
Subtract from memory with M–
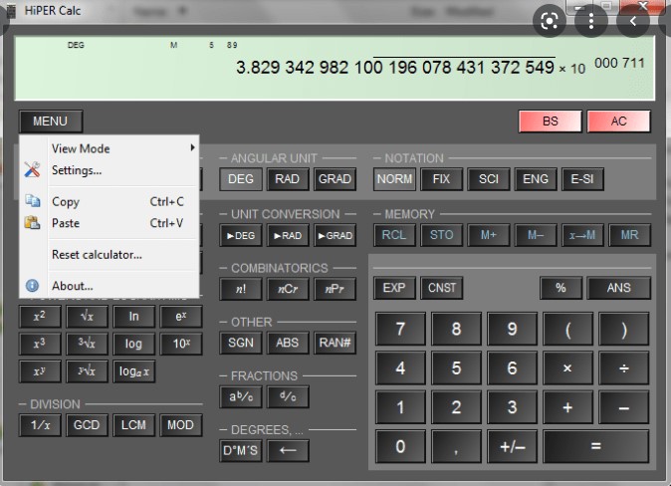click(x=536, y=235)
